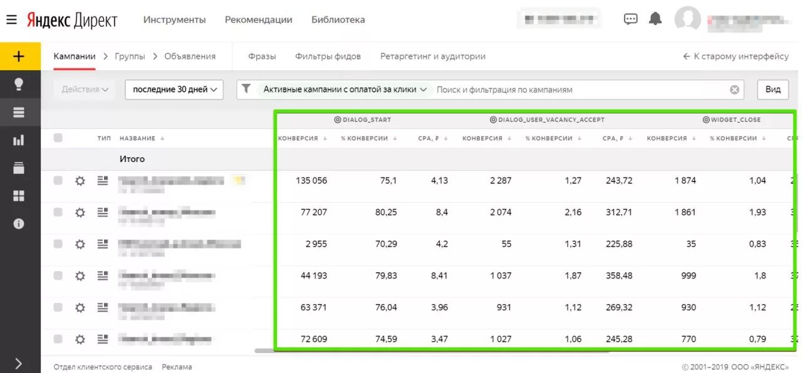Open the Действия actions dropdown

(85, 89)
